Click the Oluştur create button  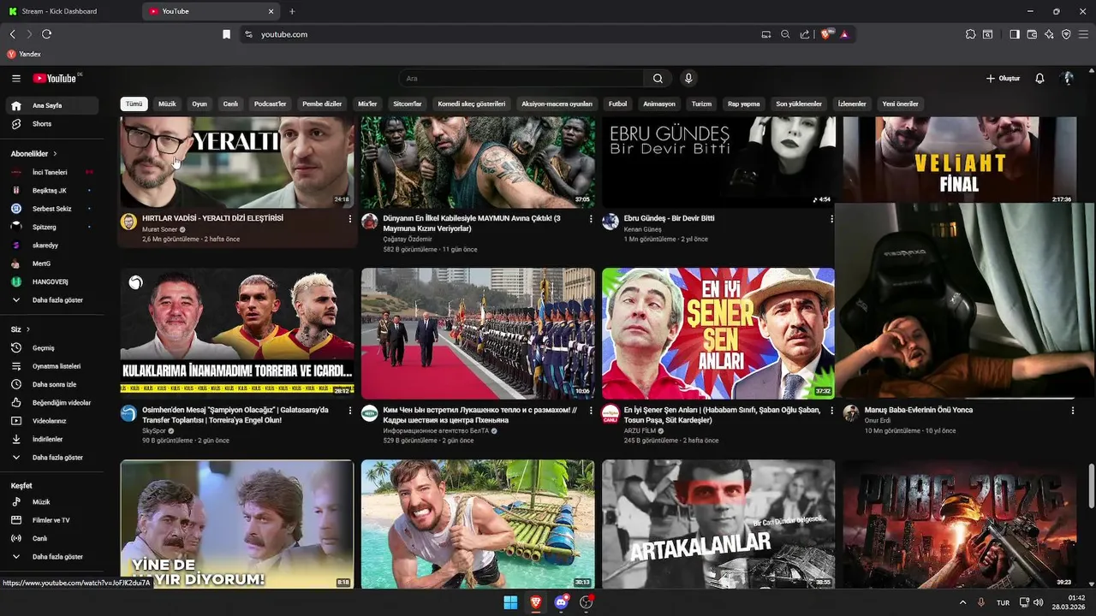coord(1003,78)
